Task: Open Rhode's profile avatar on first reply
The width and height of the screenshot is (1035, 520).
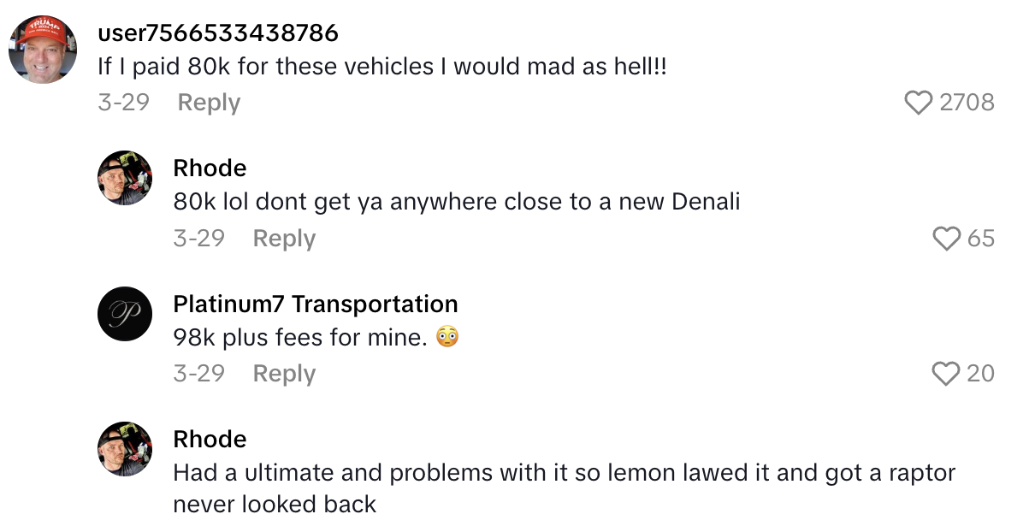Action: 125,177
